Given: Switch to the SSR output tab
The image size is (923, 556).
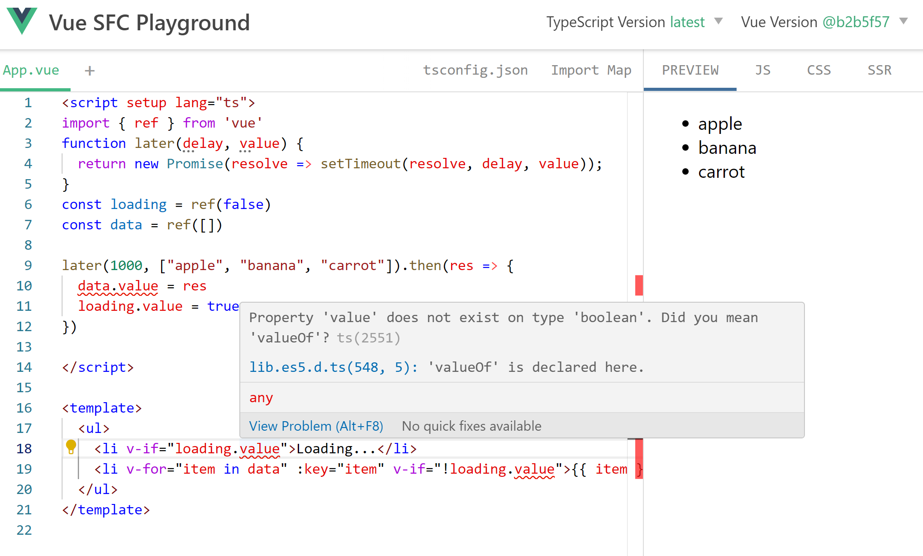Looking at the screenshot, I should pos(879,70).
